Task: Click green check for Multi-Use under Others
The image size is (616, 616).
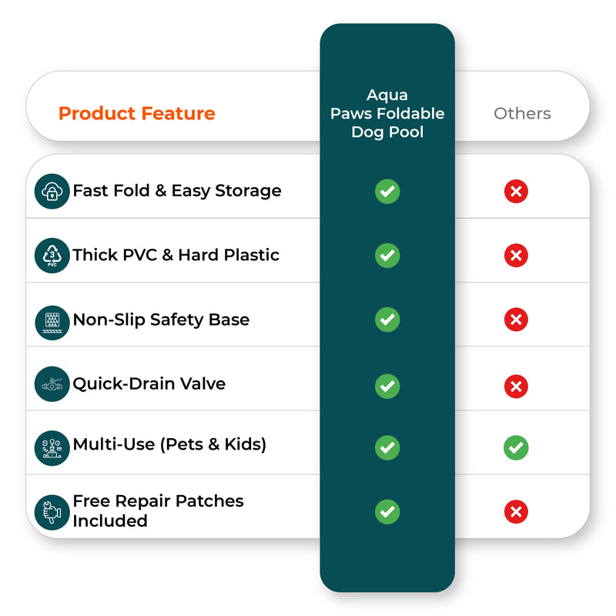Action: (516, 447)
